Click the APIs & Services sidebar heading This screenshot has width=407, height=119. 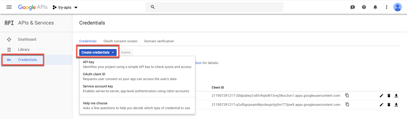pyautogui.click(x=36, y=23)
